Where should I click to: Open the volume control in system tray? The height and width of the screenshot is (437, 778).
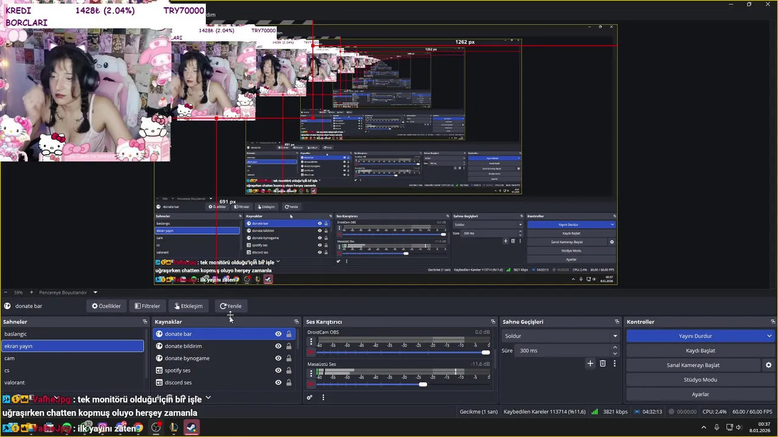(739, 427)
